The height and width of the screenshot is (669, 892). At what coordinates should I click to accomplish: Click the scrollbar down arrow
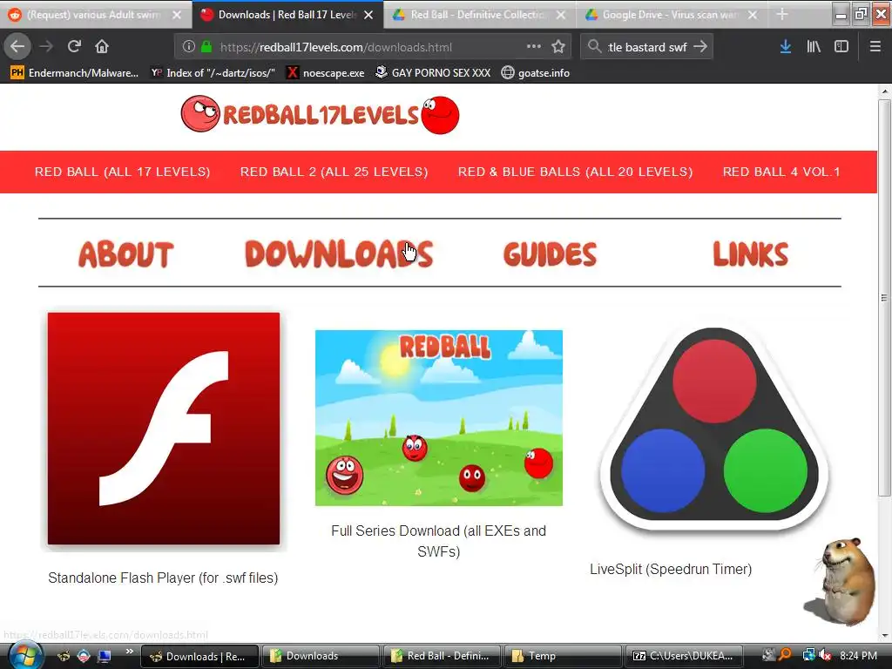[884, 635]
